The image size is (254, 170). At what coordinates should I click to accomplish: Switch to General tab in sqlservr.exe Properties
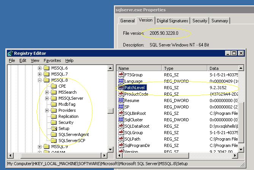pos(127,21)
